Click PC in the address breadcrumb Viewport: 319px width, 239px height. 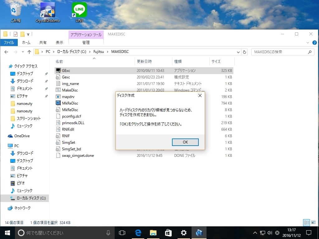coord(48,52)
